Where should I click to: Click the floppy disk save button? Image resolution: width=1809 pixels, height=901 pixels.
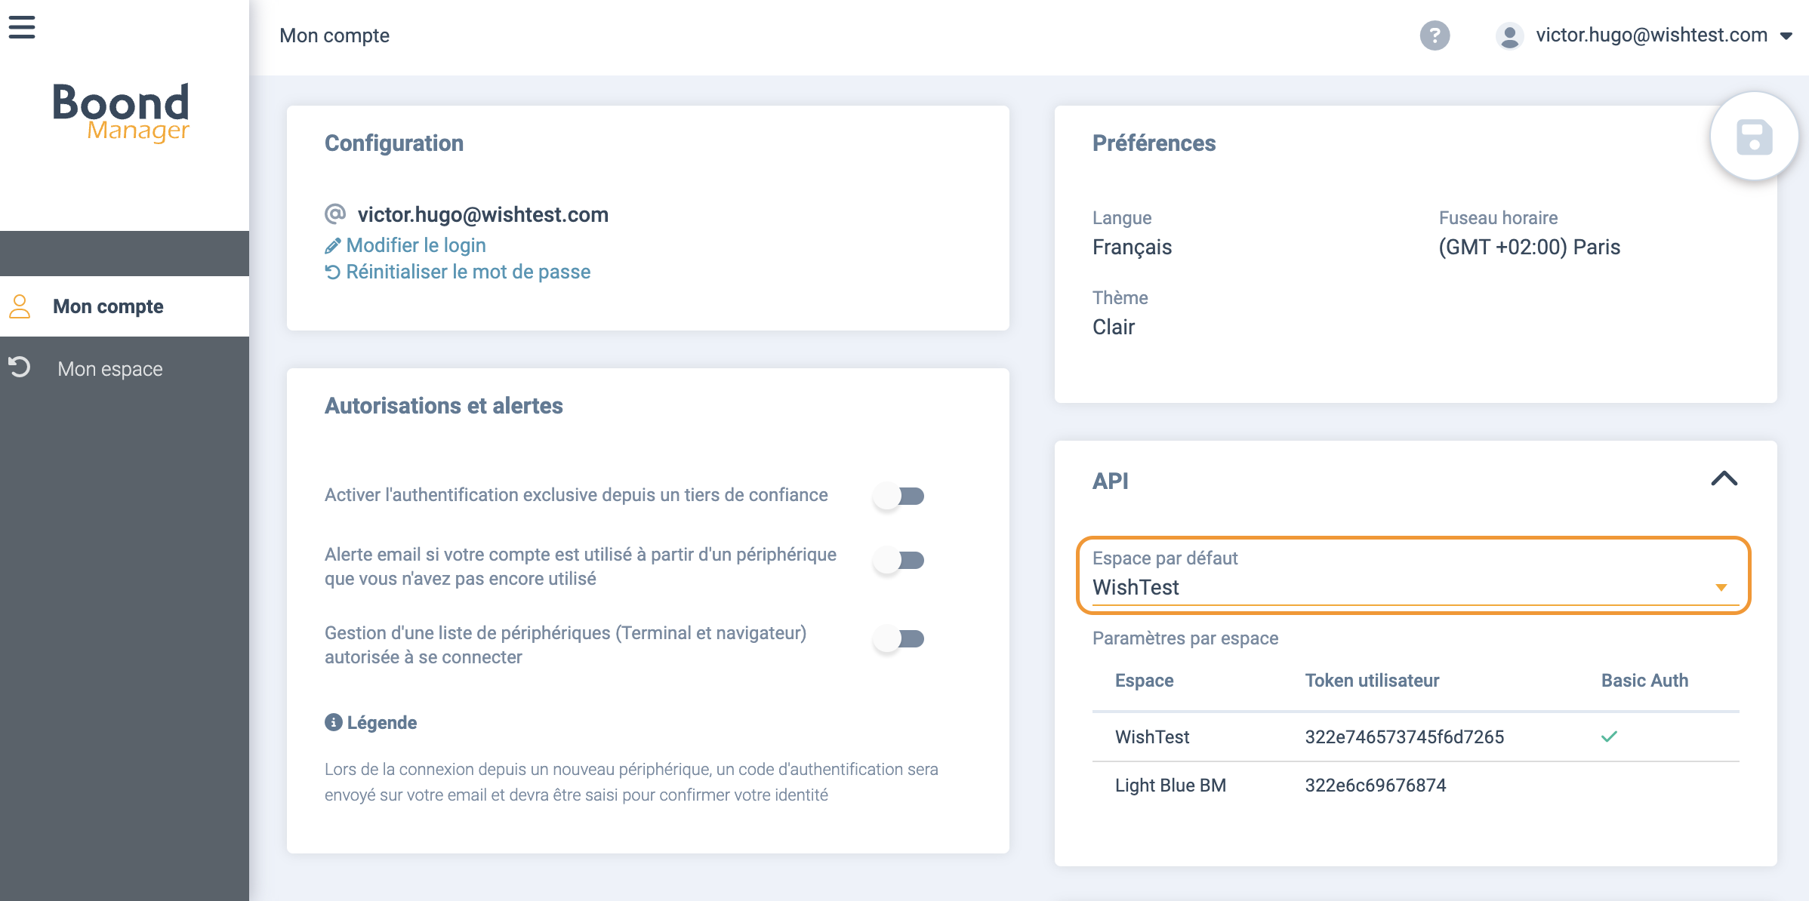(1754, 137)
